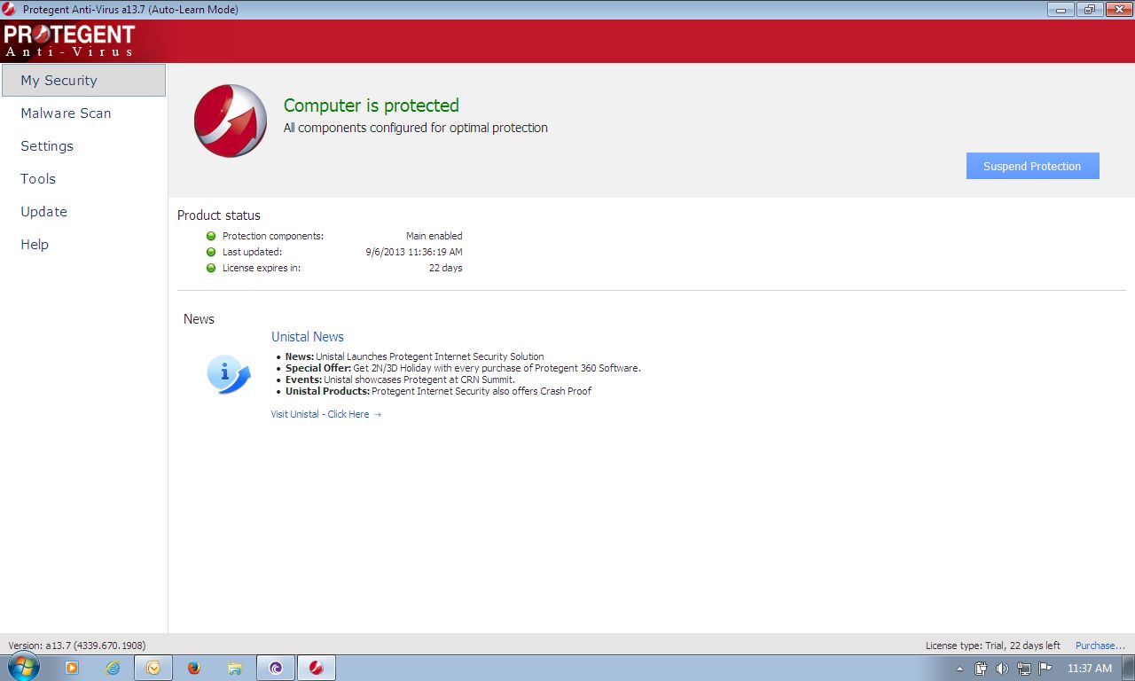The width and height of the screenshot is (1135, 681).
Task: Click green dot next to Protection components
Action: (x=211, y=236)
